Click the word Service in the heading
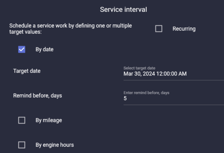224x153 pixels. pyautogui.click(x=111, y=10)
